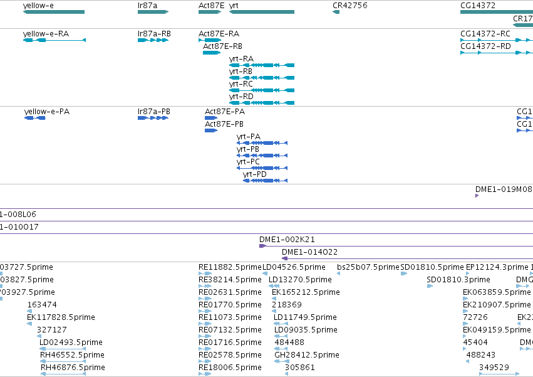Click the RE02578.5prime EST label
The width and height of the screenshot is (533, 377).
coord(230,355)
